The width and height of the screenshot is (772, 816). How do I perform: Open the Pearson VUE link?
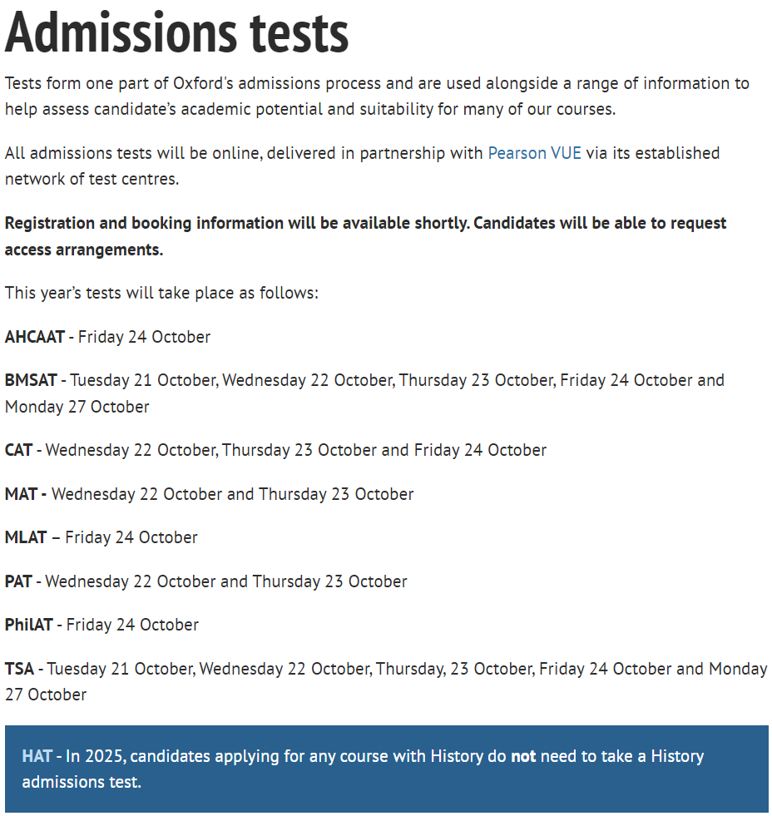click(x=534, y=153)
